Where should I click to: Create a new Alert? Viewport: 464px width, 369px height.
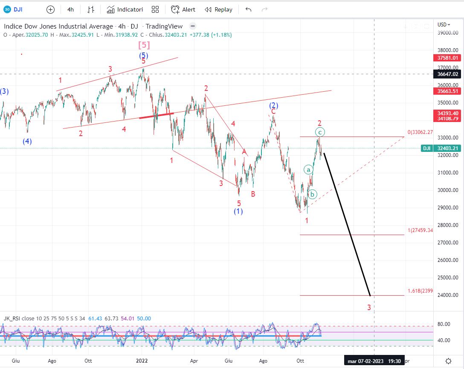183,10
